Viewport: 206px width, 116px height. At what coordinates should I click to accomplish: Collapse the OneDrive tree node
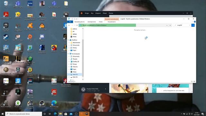click(x=68, y=40)
